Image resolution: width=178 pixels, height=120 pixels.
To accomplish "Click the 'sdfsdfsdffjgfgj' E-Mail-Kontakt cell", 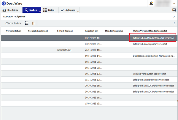I will point(64,50).
